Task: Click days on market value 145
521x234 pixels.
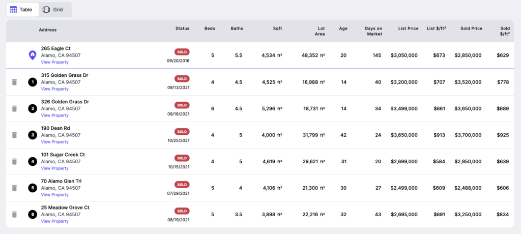Action: tap(377, 55)
